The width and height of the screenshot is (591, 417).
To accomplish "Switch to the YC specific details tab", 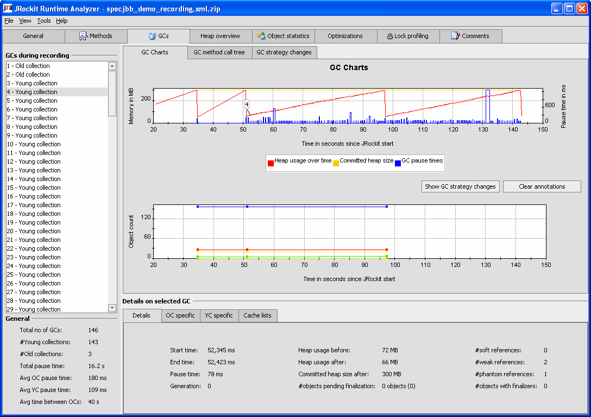I will click(218, 315).
